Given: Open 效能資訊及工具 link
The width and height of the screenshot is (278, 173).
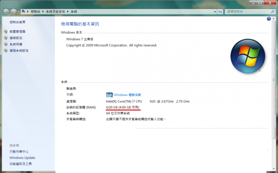Looking at the screenshot, I should [x=20, y=163].
